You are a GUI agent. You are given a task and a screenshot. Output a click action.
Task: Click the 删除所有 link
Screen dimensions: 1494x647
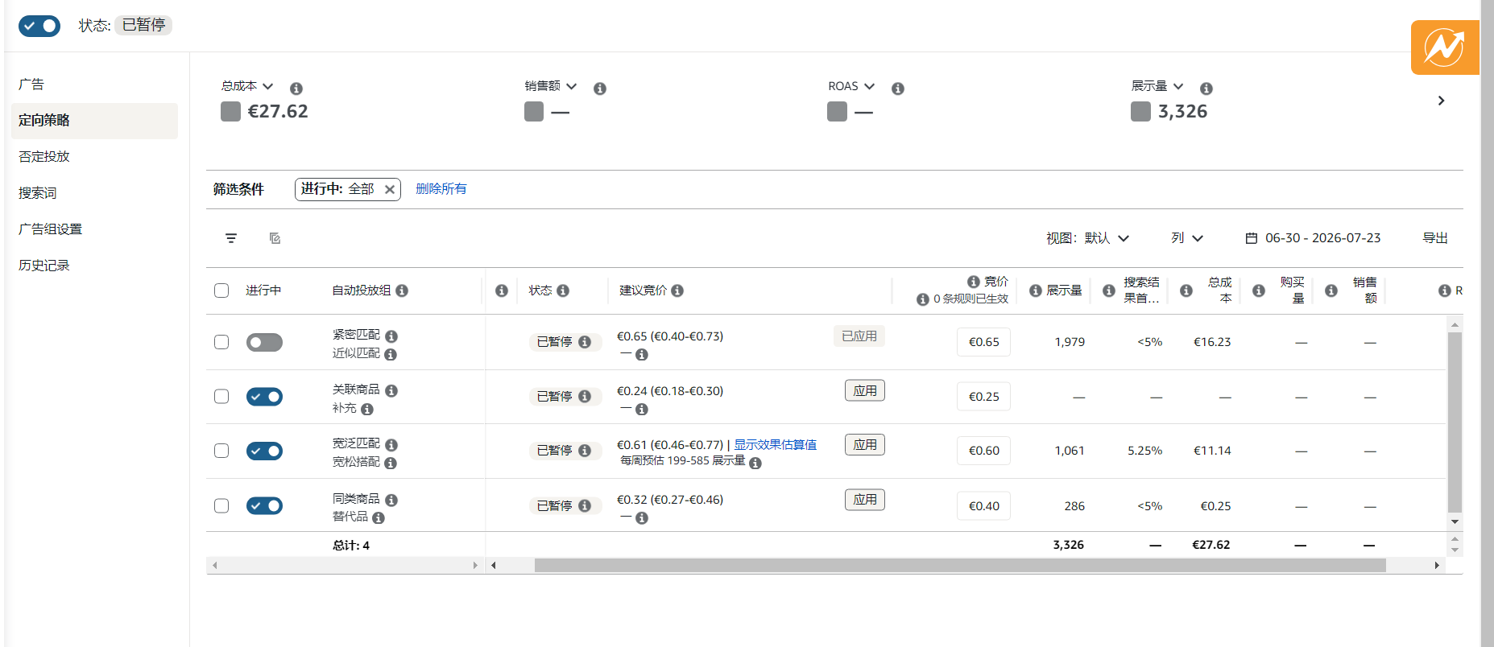(x=441, y=189)
